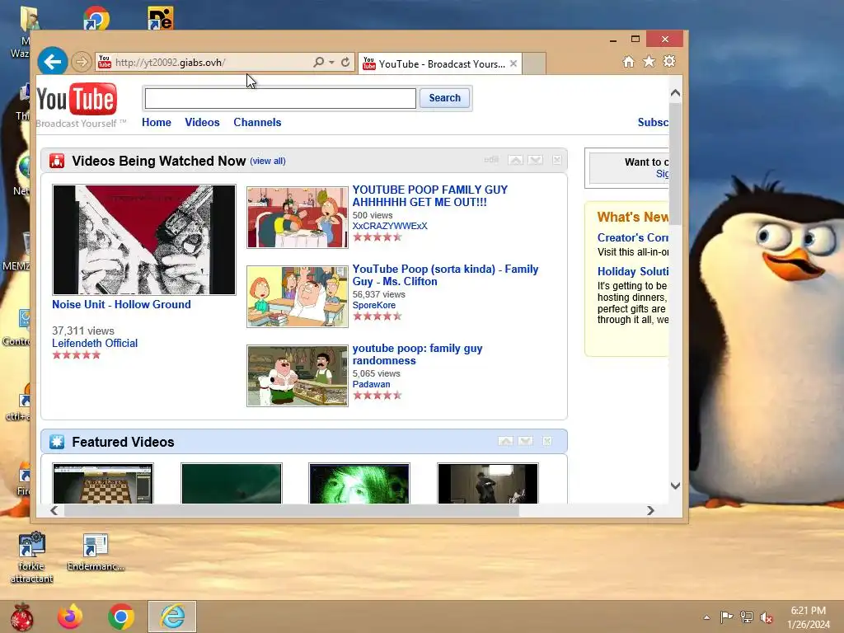Move Videos Being Watched module down

[x=535, y=160]
